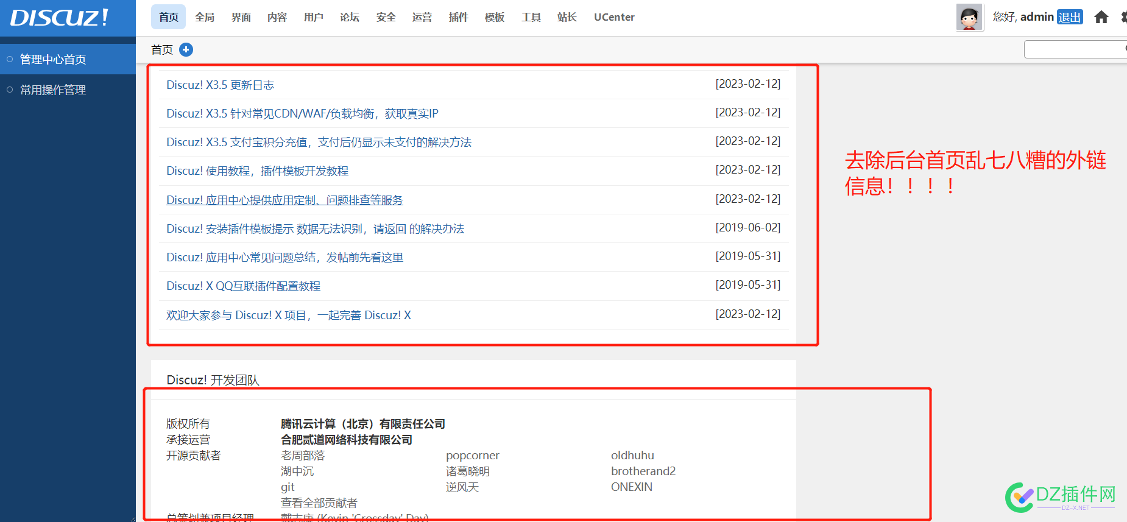
Task: Open the QQ互联插件配置教程 link
Action: pos(244,286)
